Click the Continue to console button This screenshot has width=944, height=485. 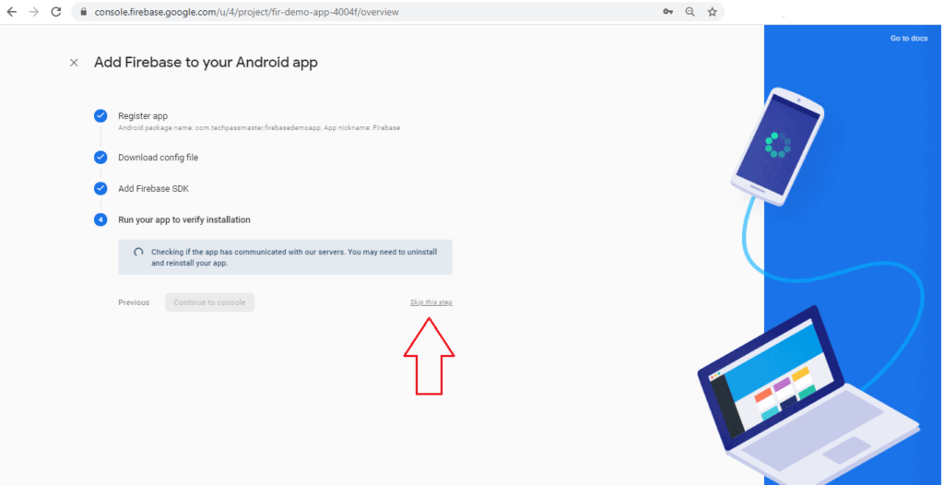[209, 302]
